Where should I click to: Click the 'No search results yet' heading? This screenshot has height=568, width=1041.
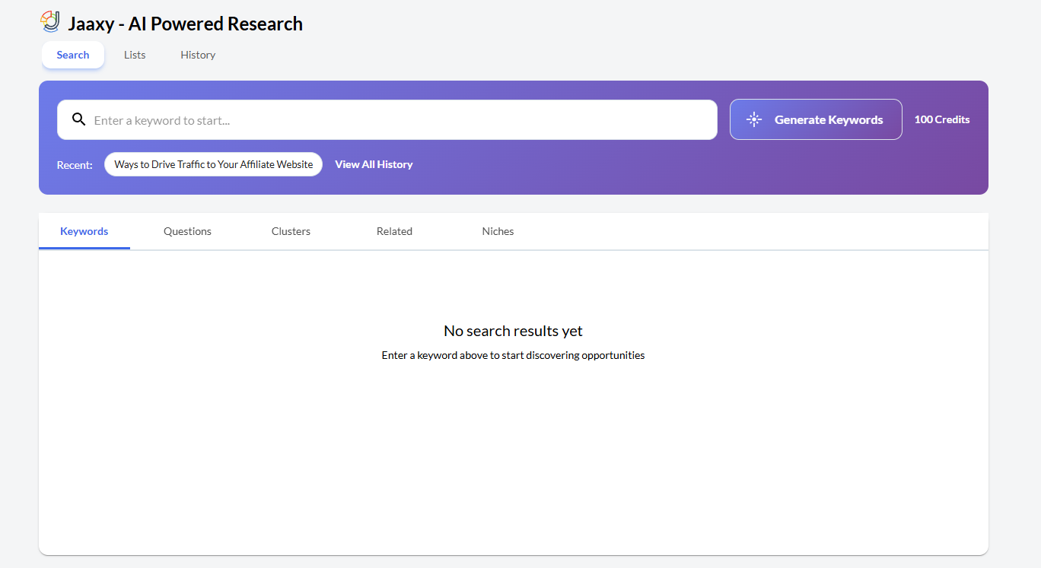tap(513, 331)
